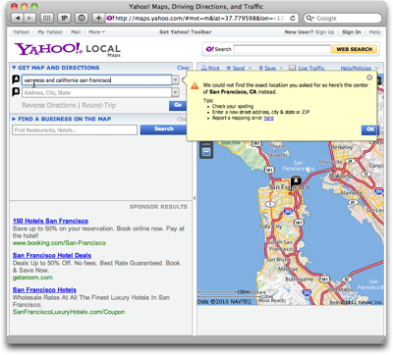Click the Sign Up link
Screen dimensions: 393x355
(324, 32)
